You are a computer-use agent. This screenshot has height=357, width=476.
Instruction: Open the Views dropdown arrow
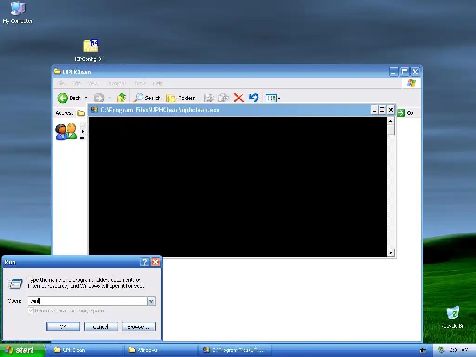pos(279,98)
